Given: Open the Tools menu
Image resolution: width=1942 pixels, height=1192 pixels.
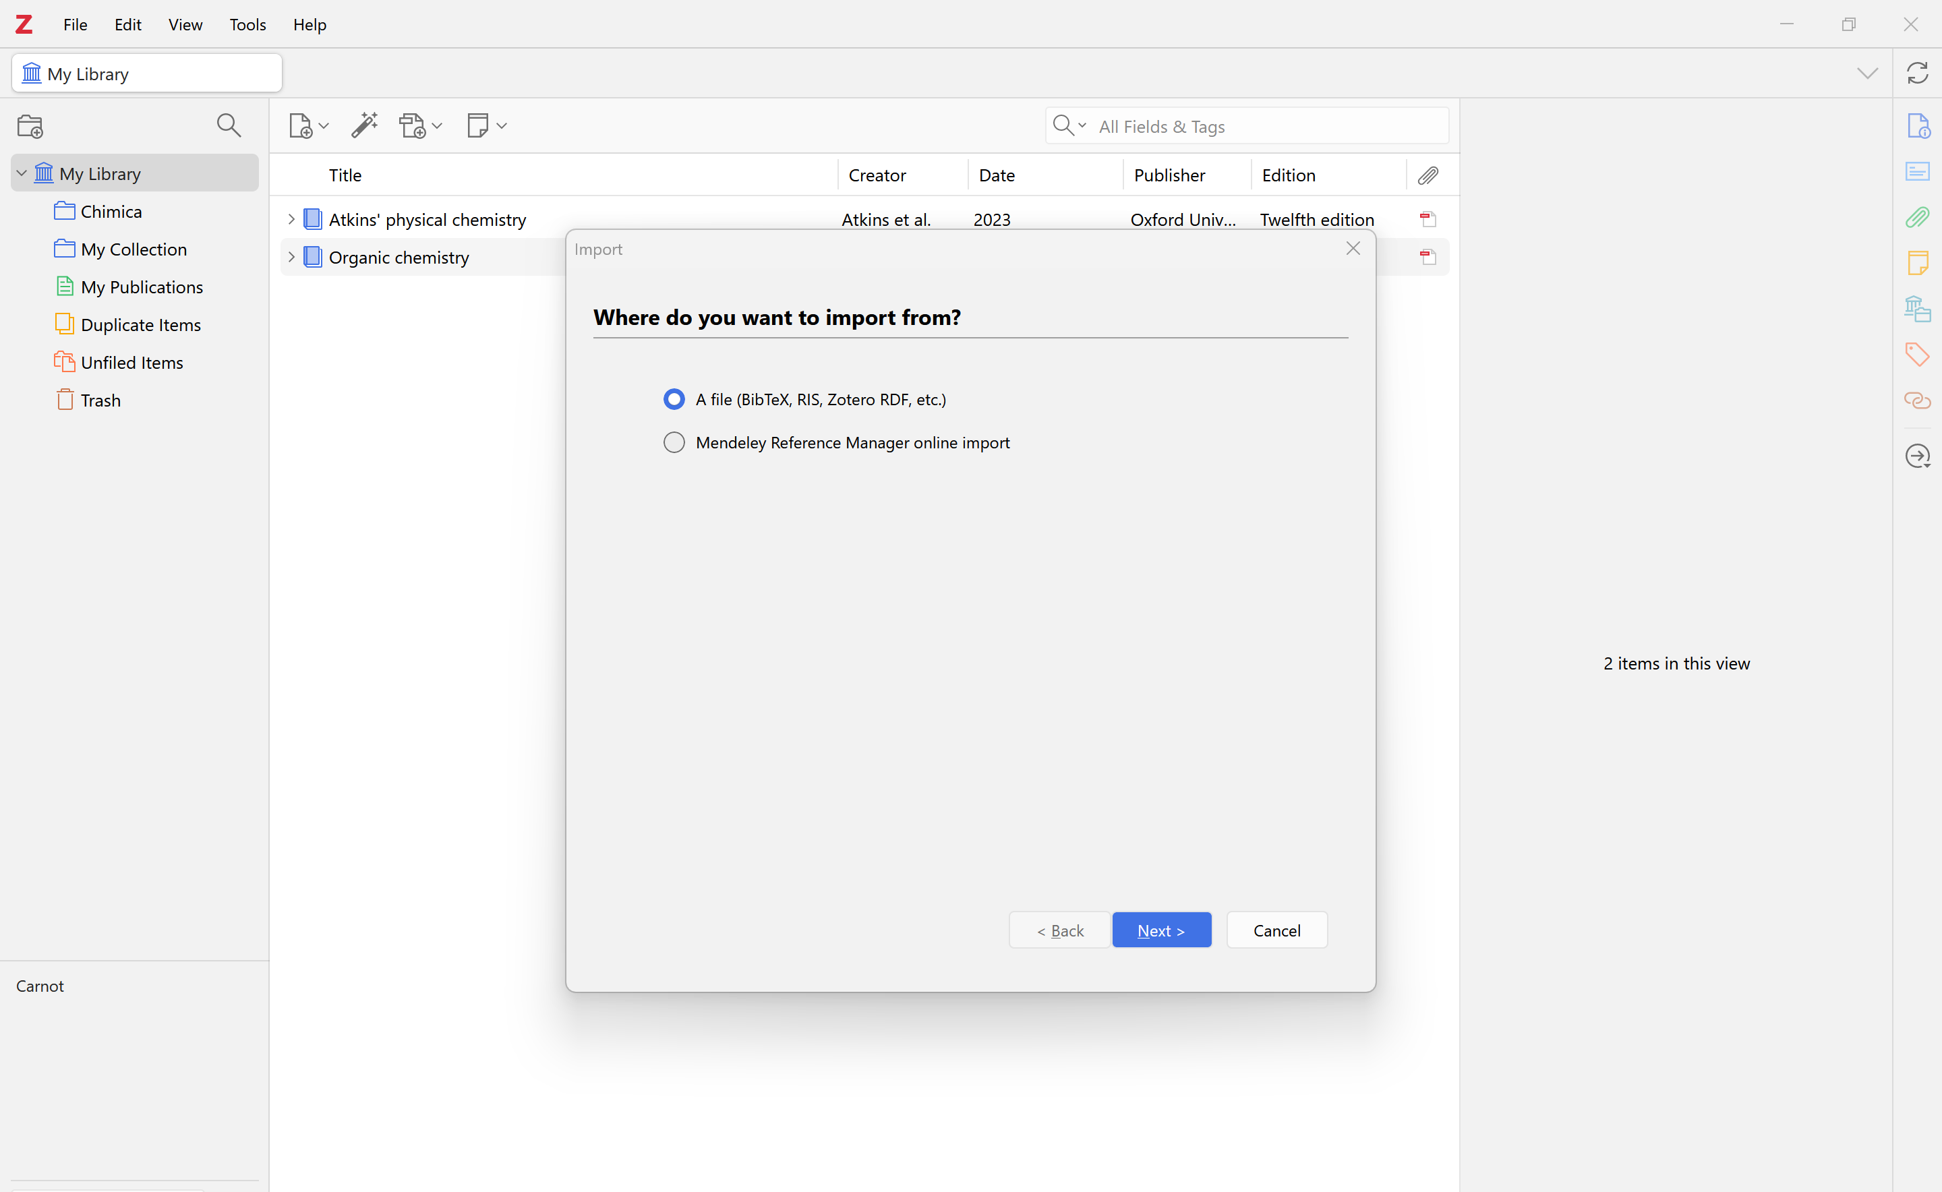Looking at the screenshot, I should 247,24.
